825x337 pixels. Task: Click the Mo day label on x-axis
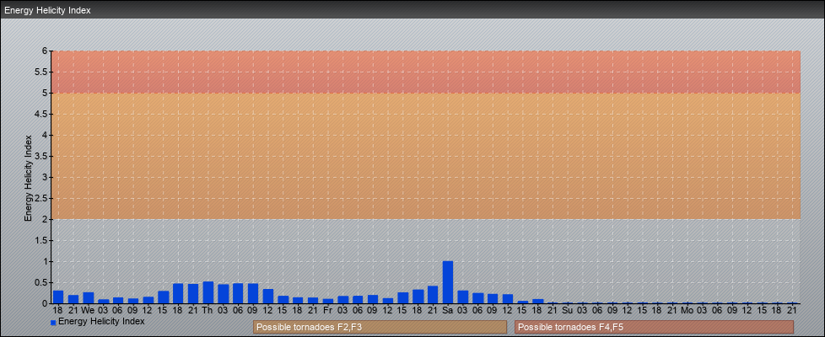tap(687, 310)
